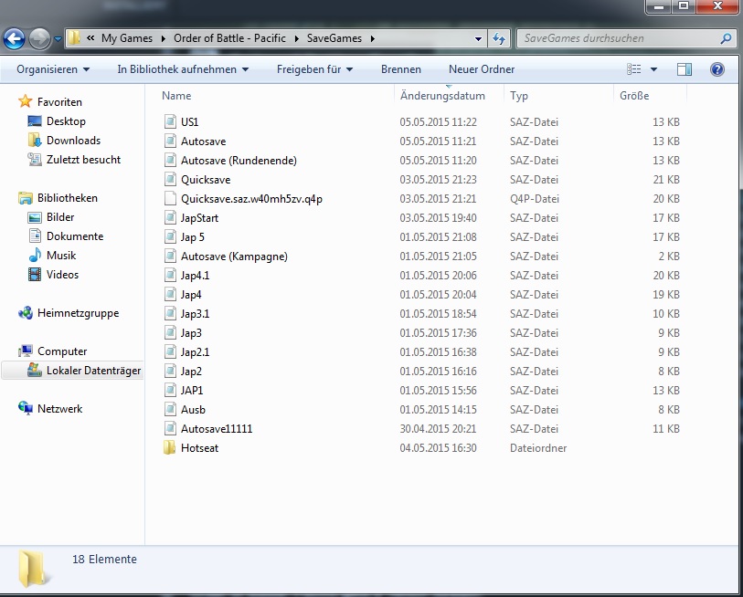Click In Bibliothek aufnehmen menu

click(183, 69)
